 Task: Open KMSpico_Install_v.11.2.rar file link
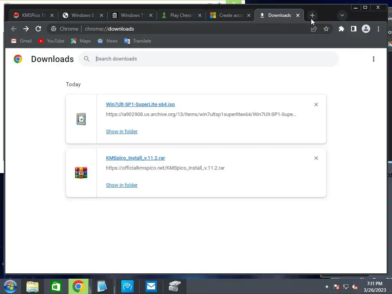tap(135, 158)
